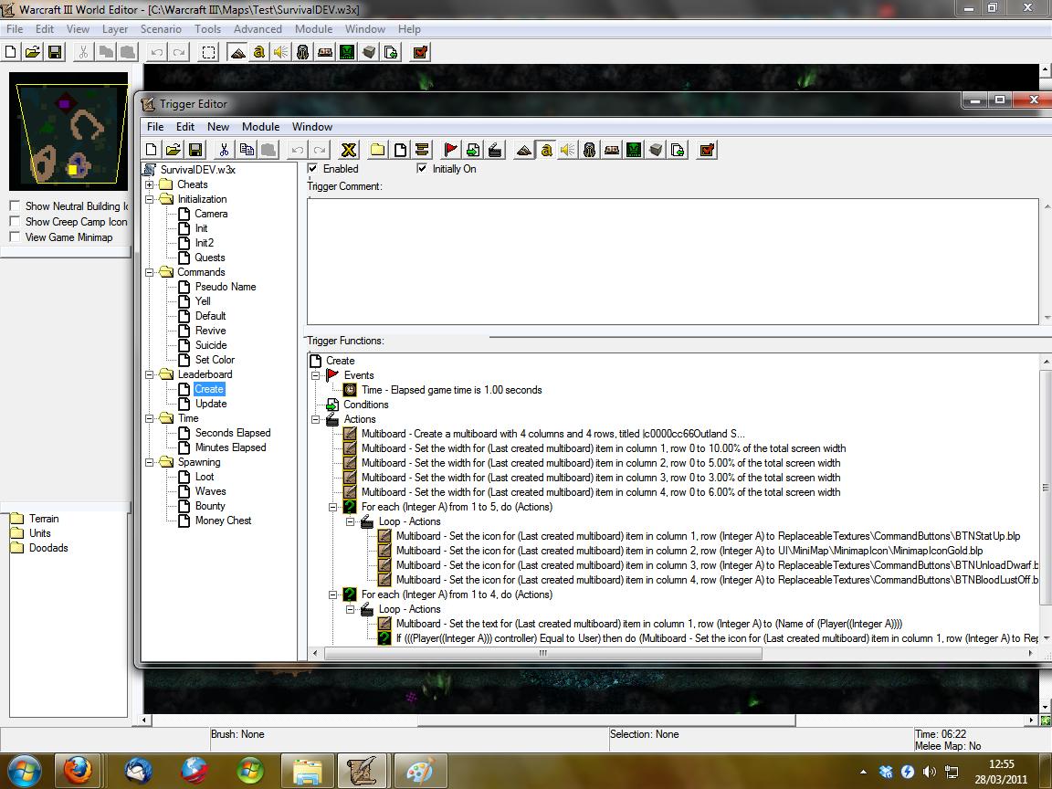Open Trigger Editor icon in World Editor main toolbar
The image size is (1052, 789).
pyautogui.click(x=259, y=52)
